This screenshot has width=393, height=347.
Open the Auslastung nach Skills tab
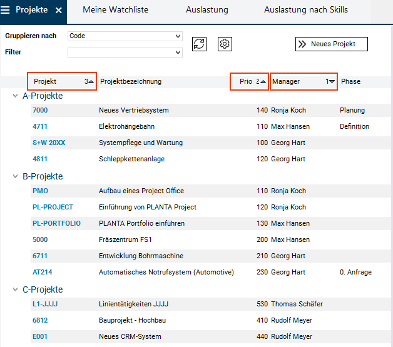(x=305, y=10)
